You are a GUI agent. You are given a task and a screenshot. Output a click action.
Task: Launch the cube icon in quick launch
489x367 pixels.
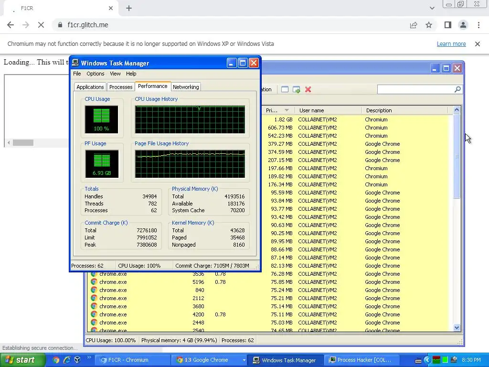(x=77, y=360)
